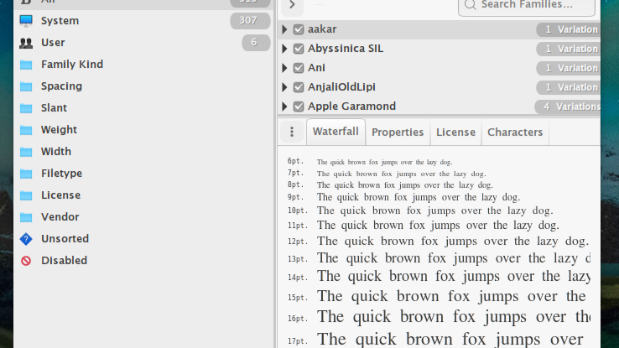Open the Filetype folder icon
619x348 pixels.
26,174
